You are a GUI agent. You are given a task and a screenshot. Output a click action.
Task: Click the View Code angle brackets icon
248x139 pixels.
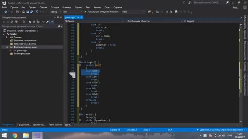pos(43,22)
